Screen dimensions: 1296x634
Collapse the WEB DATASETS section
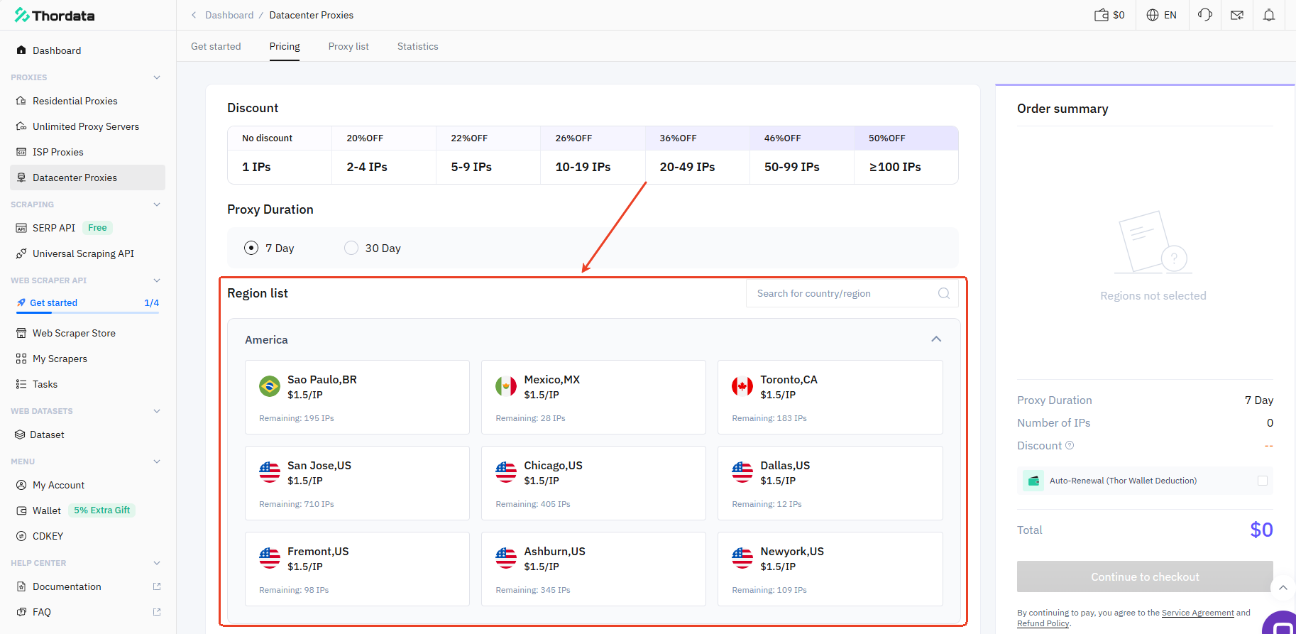pyautogui.click(x=157, y=411)
